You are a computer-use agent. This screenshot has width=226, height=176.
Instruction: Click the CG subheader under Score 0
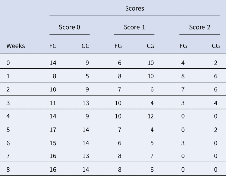(86, 46)
